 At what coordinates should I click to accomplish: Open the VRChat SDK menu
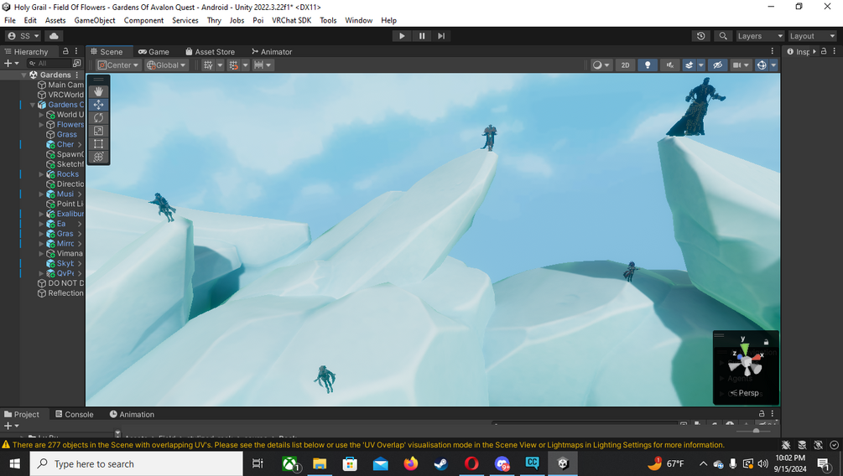[291, 20]
